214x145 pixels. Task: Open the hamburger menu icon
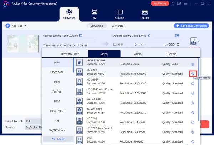[x=185, y=3]
